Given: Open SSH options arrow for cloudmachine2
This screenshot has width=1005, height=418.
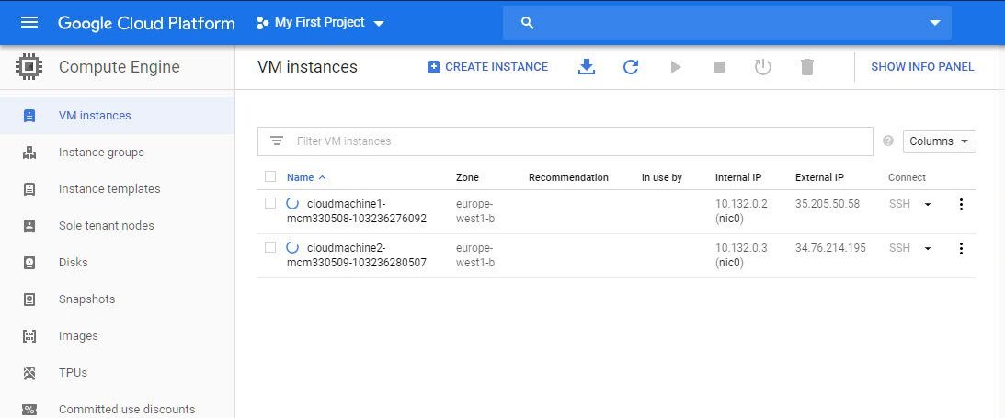Looking at the screenshot, I should pos(927,248).
